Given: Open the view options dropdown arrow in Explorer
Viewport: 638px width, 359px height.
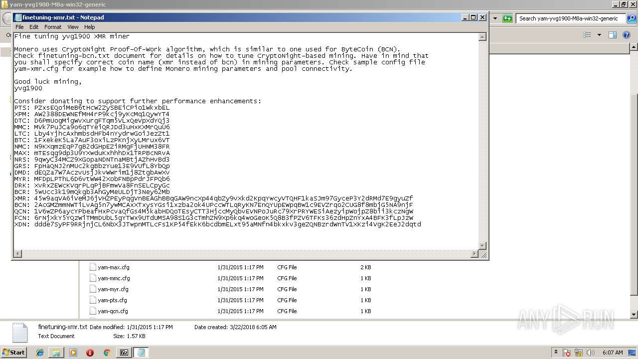Looking at the screenshot, I should click(599, 35).
